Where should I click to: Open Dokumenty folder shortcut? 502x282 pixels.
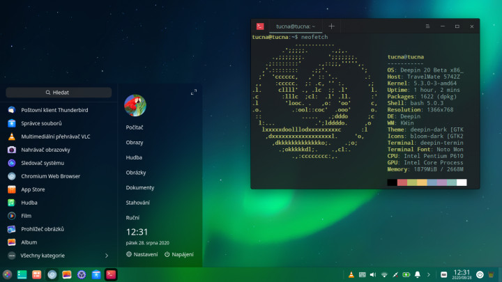pos(140,188)
